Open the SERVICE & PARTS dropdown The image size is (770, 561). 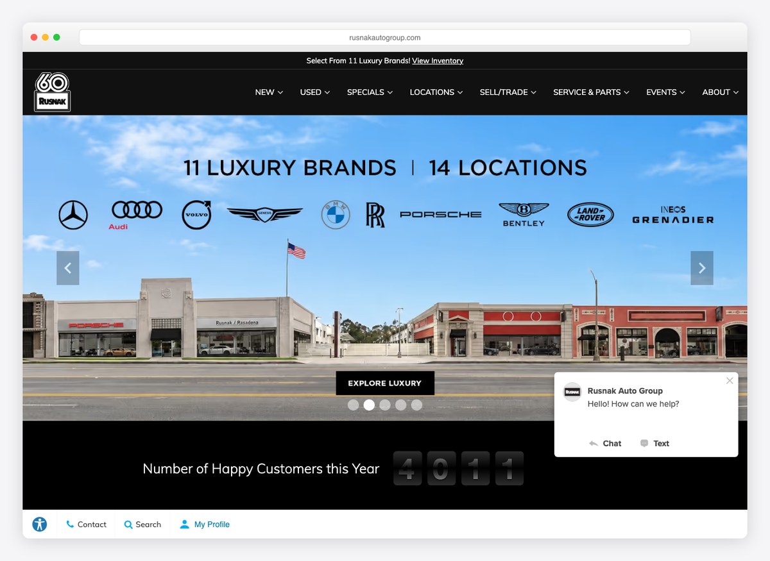[591, 92]
